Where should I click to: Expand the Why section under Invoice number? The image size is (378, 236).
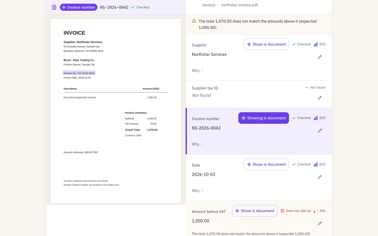198,144
